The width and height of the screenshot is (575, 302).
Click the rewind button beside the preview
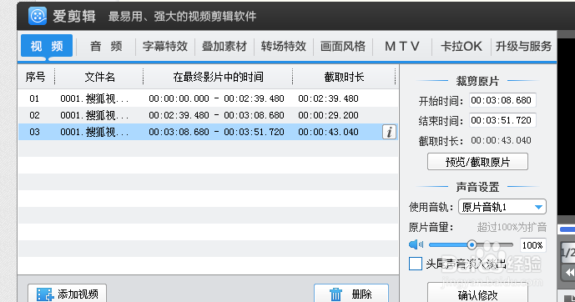click(x=569, y=272)
